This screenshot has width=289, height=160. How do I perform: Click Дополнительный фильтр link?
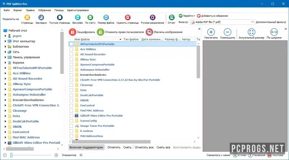click(x=271, y=22)
